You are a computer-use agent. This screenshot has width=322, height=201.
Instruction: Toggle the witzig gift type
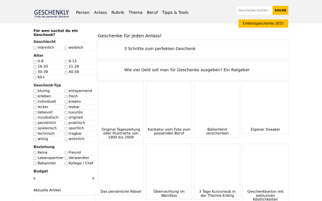(35, 139)
